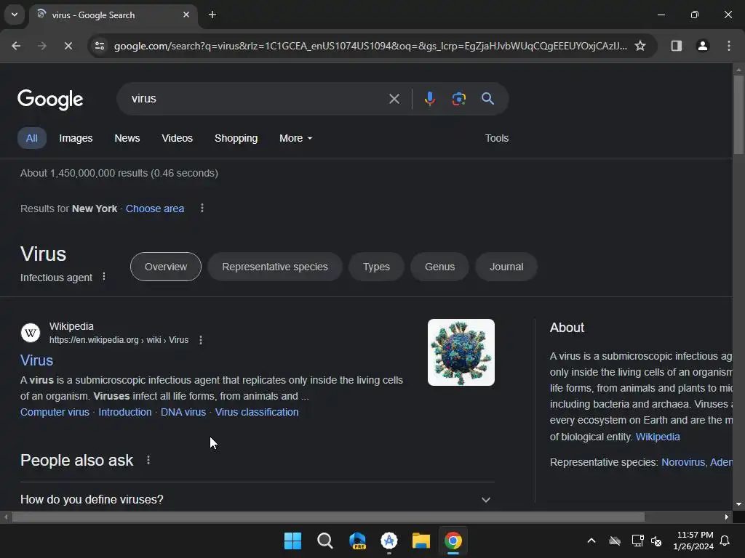Click the Wikipedia W favicon
Screen dimensions: 745x558
click(31, 333)
